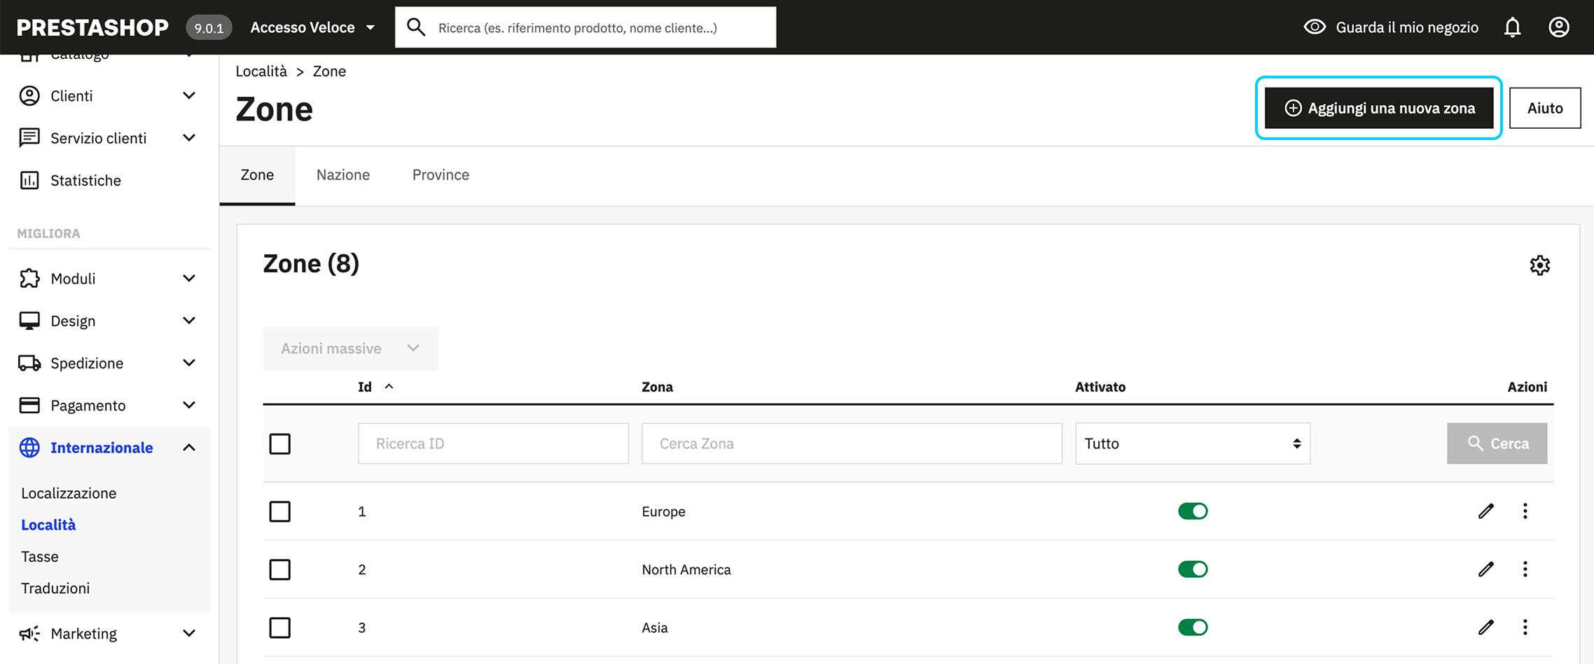The width and height of the screenshot is (1594, 664).
Task: Click the Zona column header
Action: point(657,387)
